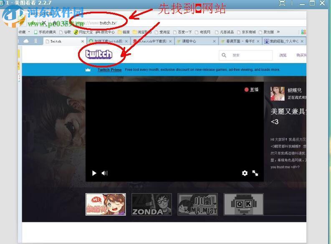This screenshot has width=331, height=244.
Task: Open the 凡客诚品 bookmark
Action: [225, 32]
